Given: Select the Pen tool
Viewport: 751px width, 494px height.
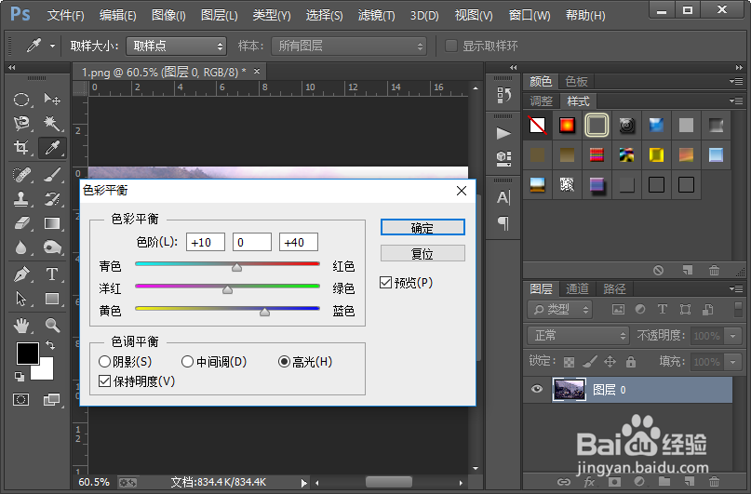Looking at the screenshot, I should (x=21, y=274).
